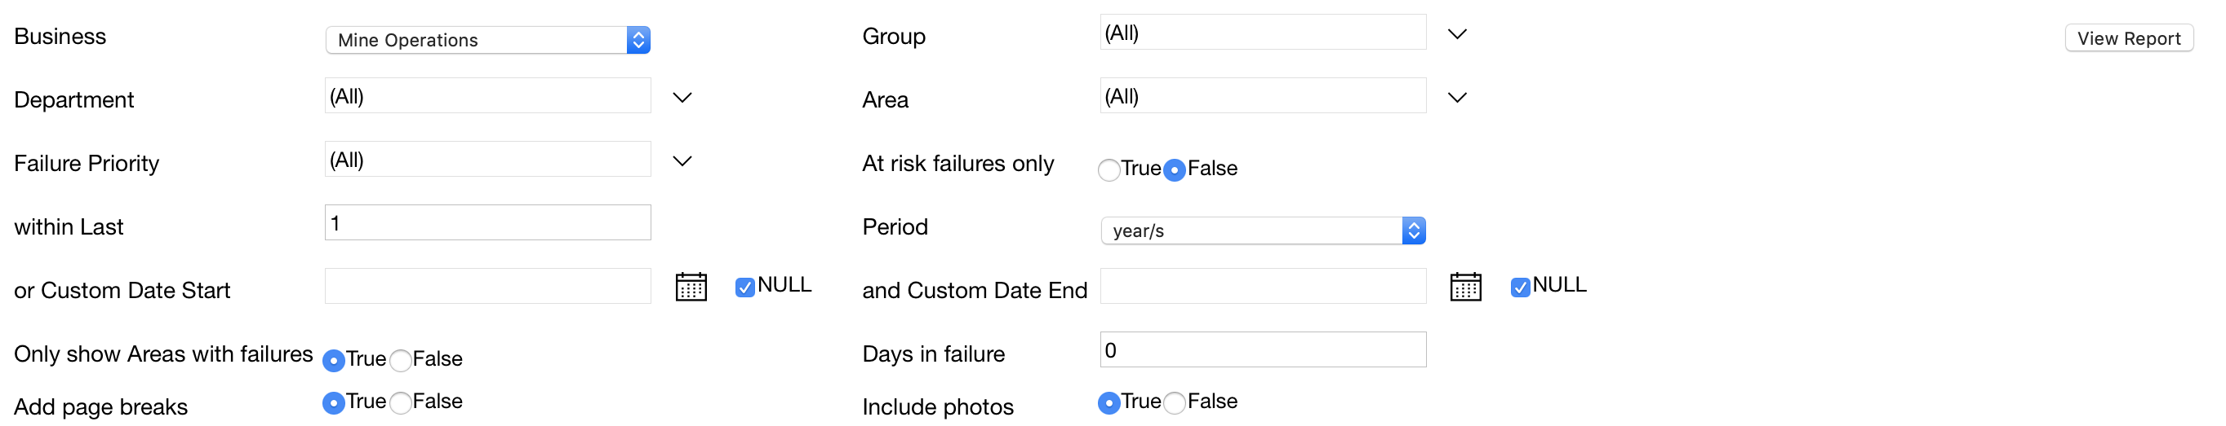Click the Custom Date Start text box

click(x=487, y=285)
